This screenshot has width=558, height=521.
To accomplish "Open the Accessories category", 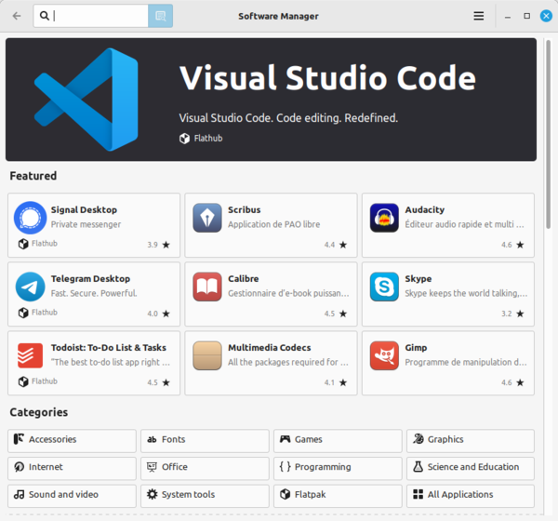I will point(72,440).
